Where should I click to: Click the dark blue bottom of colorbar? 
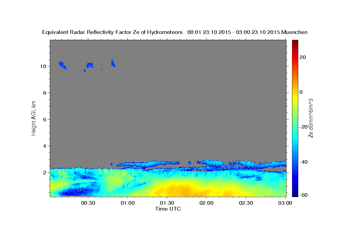(x=295, y=193)
